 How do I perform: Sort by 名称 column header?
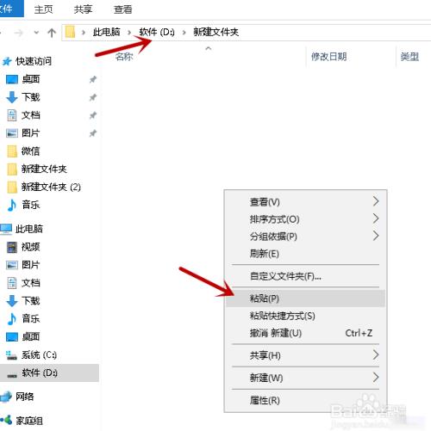pos(124,57)
